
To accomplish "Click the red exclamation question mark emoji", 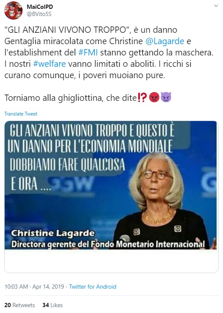I will pos(142,97).
